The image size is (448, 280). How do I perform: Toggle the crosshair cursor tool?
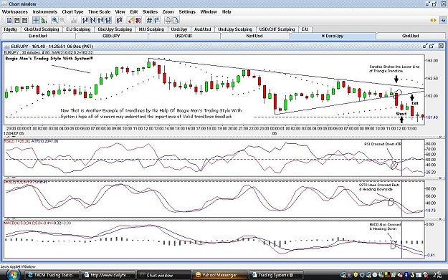point(36,20)
